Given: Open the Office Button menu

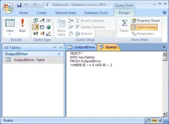Looking at the screenshot, I should (8, 8).
